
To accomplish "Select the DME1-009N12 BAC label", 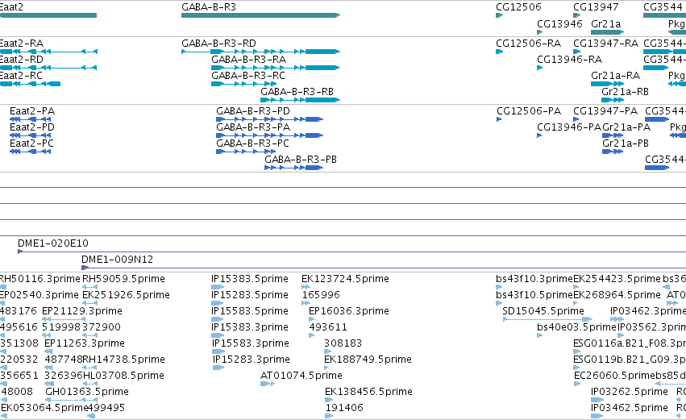I will click(117, 260).
